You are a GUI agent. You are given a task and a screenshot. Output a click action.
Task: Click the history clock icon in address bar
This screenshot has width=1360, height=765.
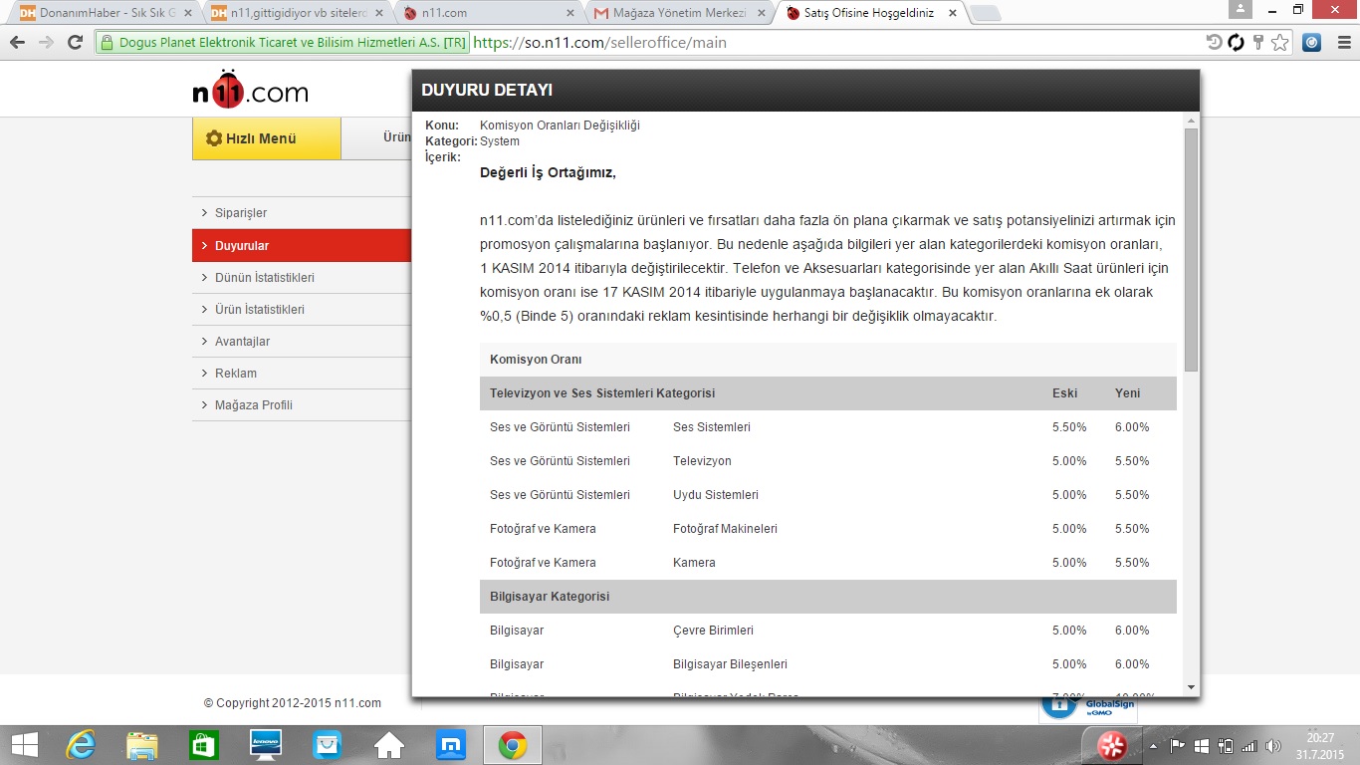tap(1215, 43)
